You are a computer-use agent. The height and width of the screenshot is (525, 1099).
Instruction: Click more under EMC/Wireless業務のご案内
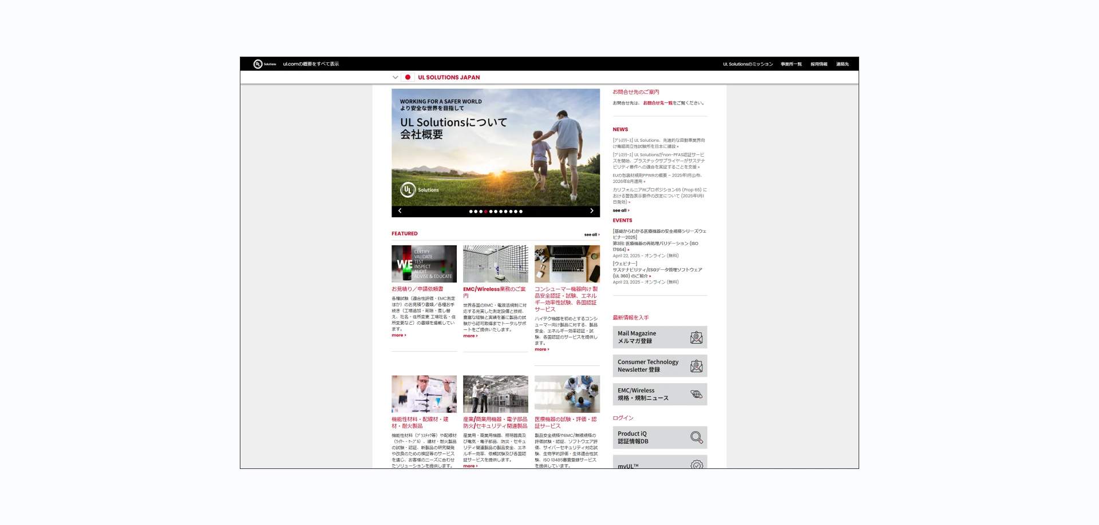coord(470,336)
